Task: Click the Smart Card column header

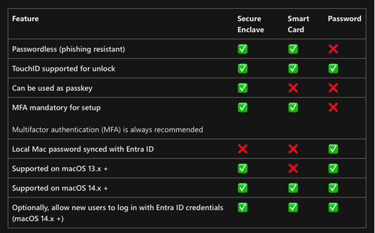Action: point(298,24)
